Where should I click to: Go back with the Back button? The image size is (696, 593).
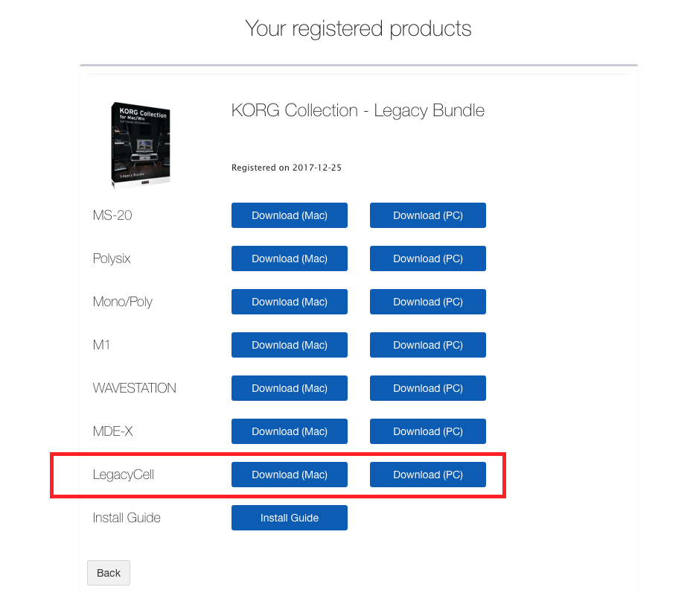click(x=109, y=573)
